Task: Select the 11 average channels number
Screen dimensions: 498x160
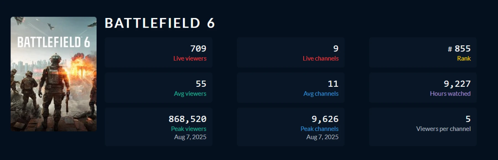Action: (x=333, y=84)
